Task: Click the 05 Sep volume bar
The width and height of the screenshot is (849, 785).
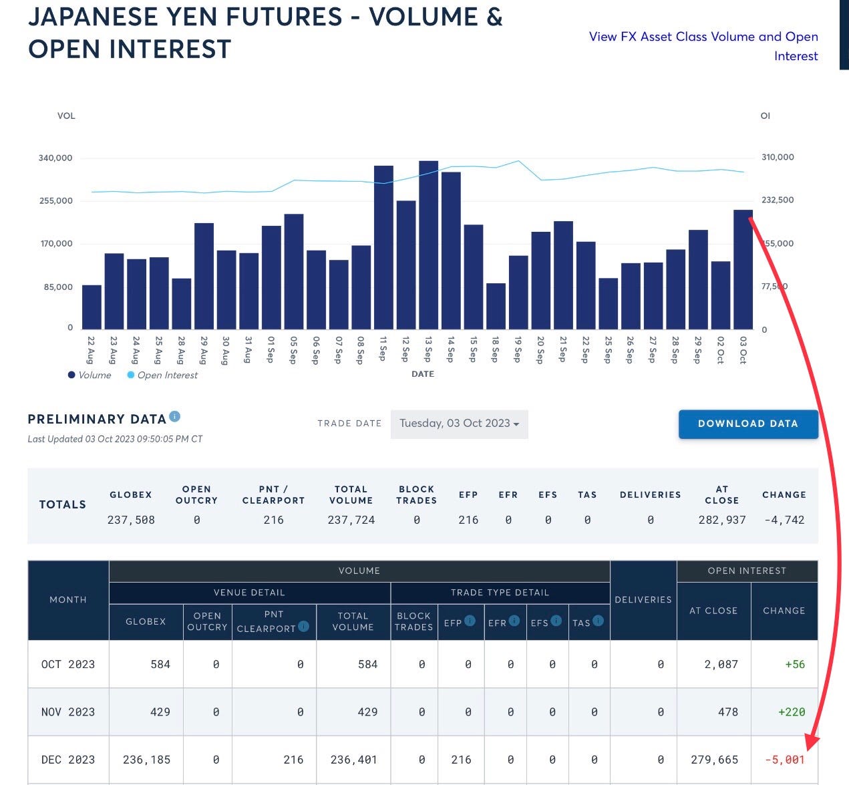Action: click(294, 272)
